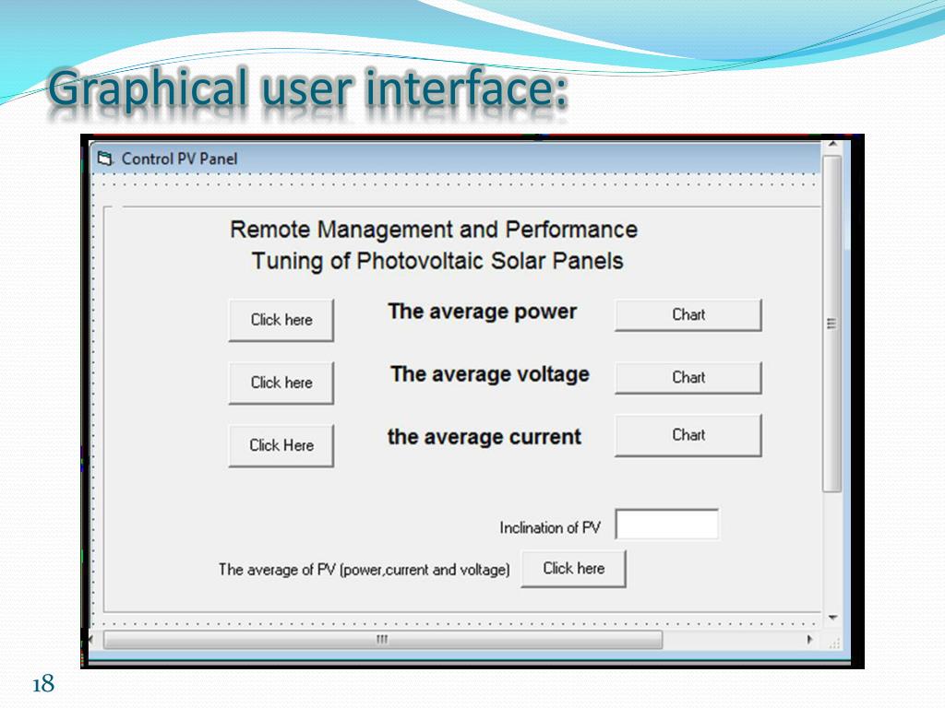Viewport: 945px width, 708px height.
Task: Select 'the average current' label
Action: 484,437
